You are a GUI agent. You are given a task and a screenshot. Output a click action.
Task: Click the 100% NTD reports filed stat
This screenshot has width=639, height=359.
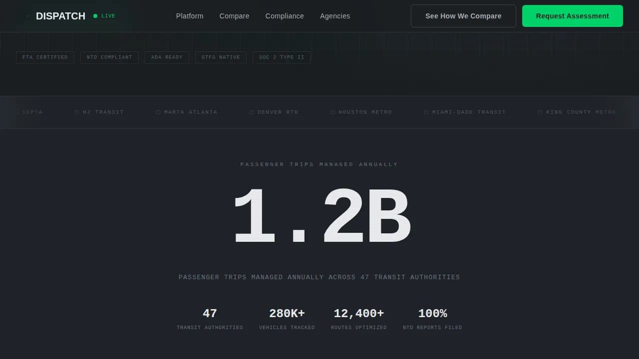pos(432,319)
